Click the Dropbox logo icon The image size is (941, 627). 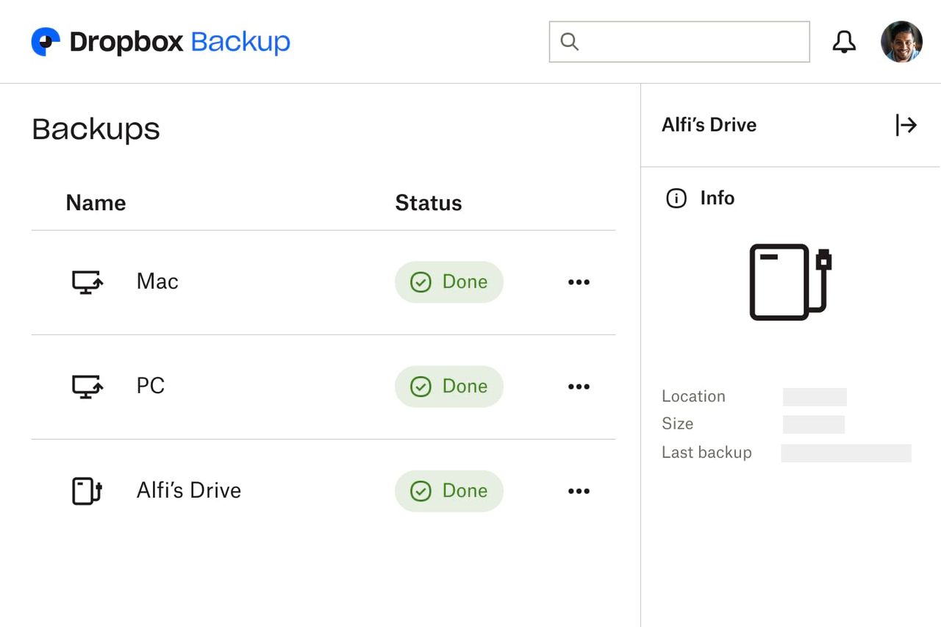click(44, 42)
